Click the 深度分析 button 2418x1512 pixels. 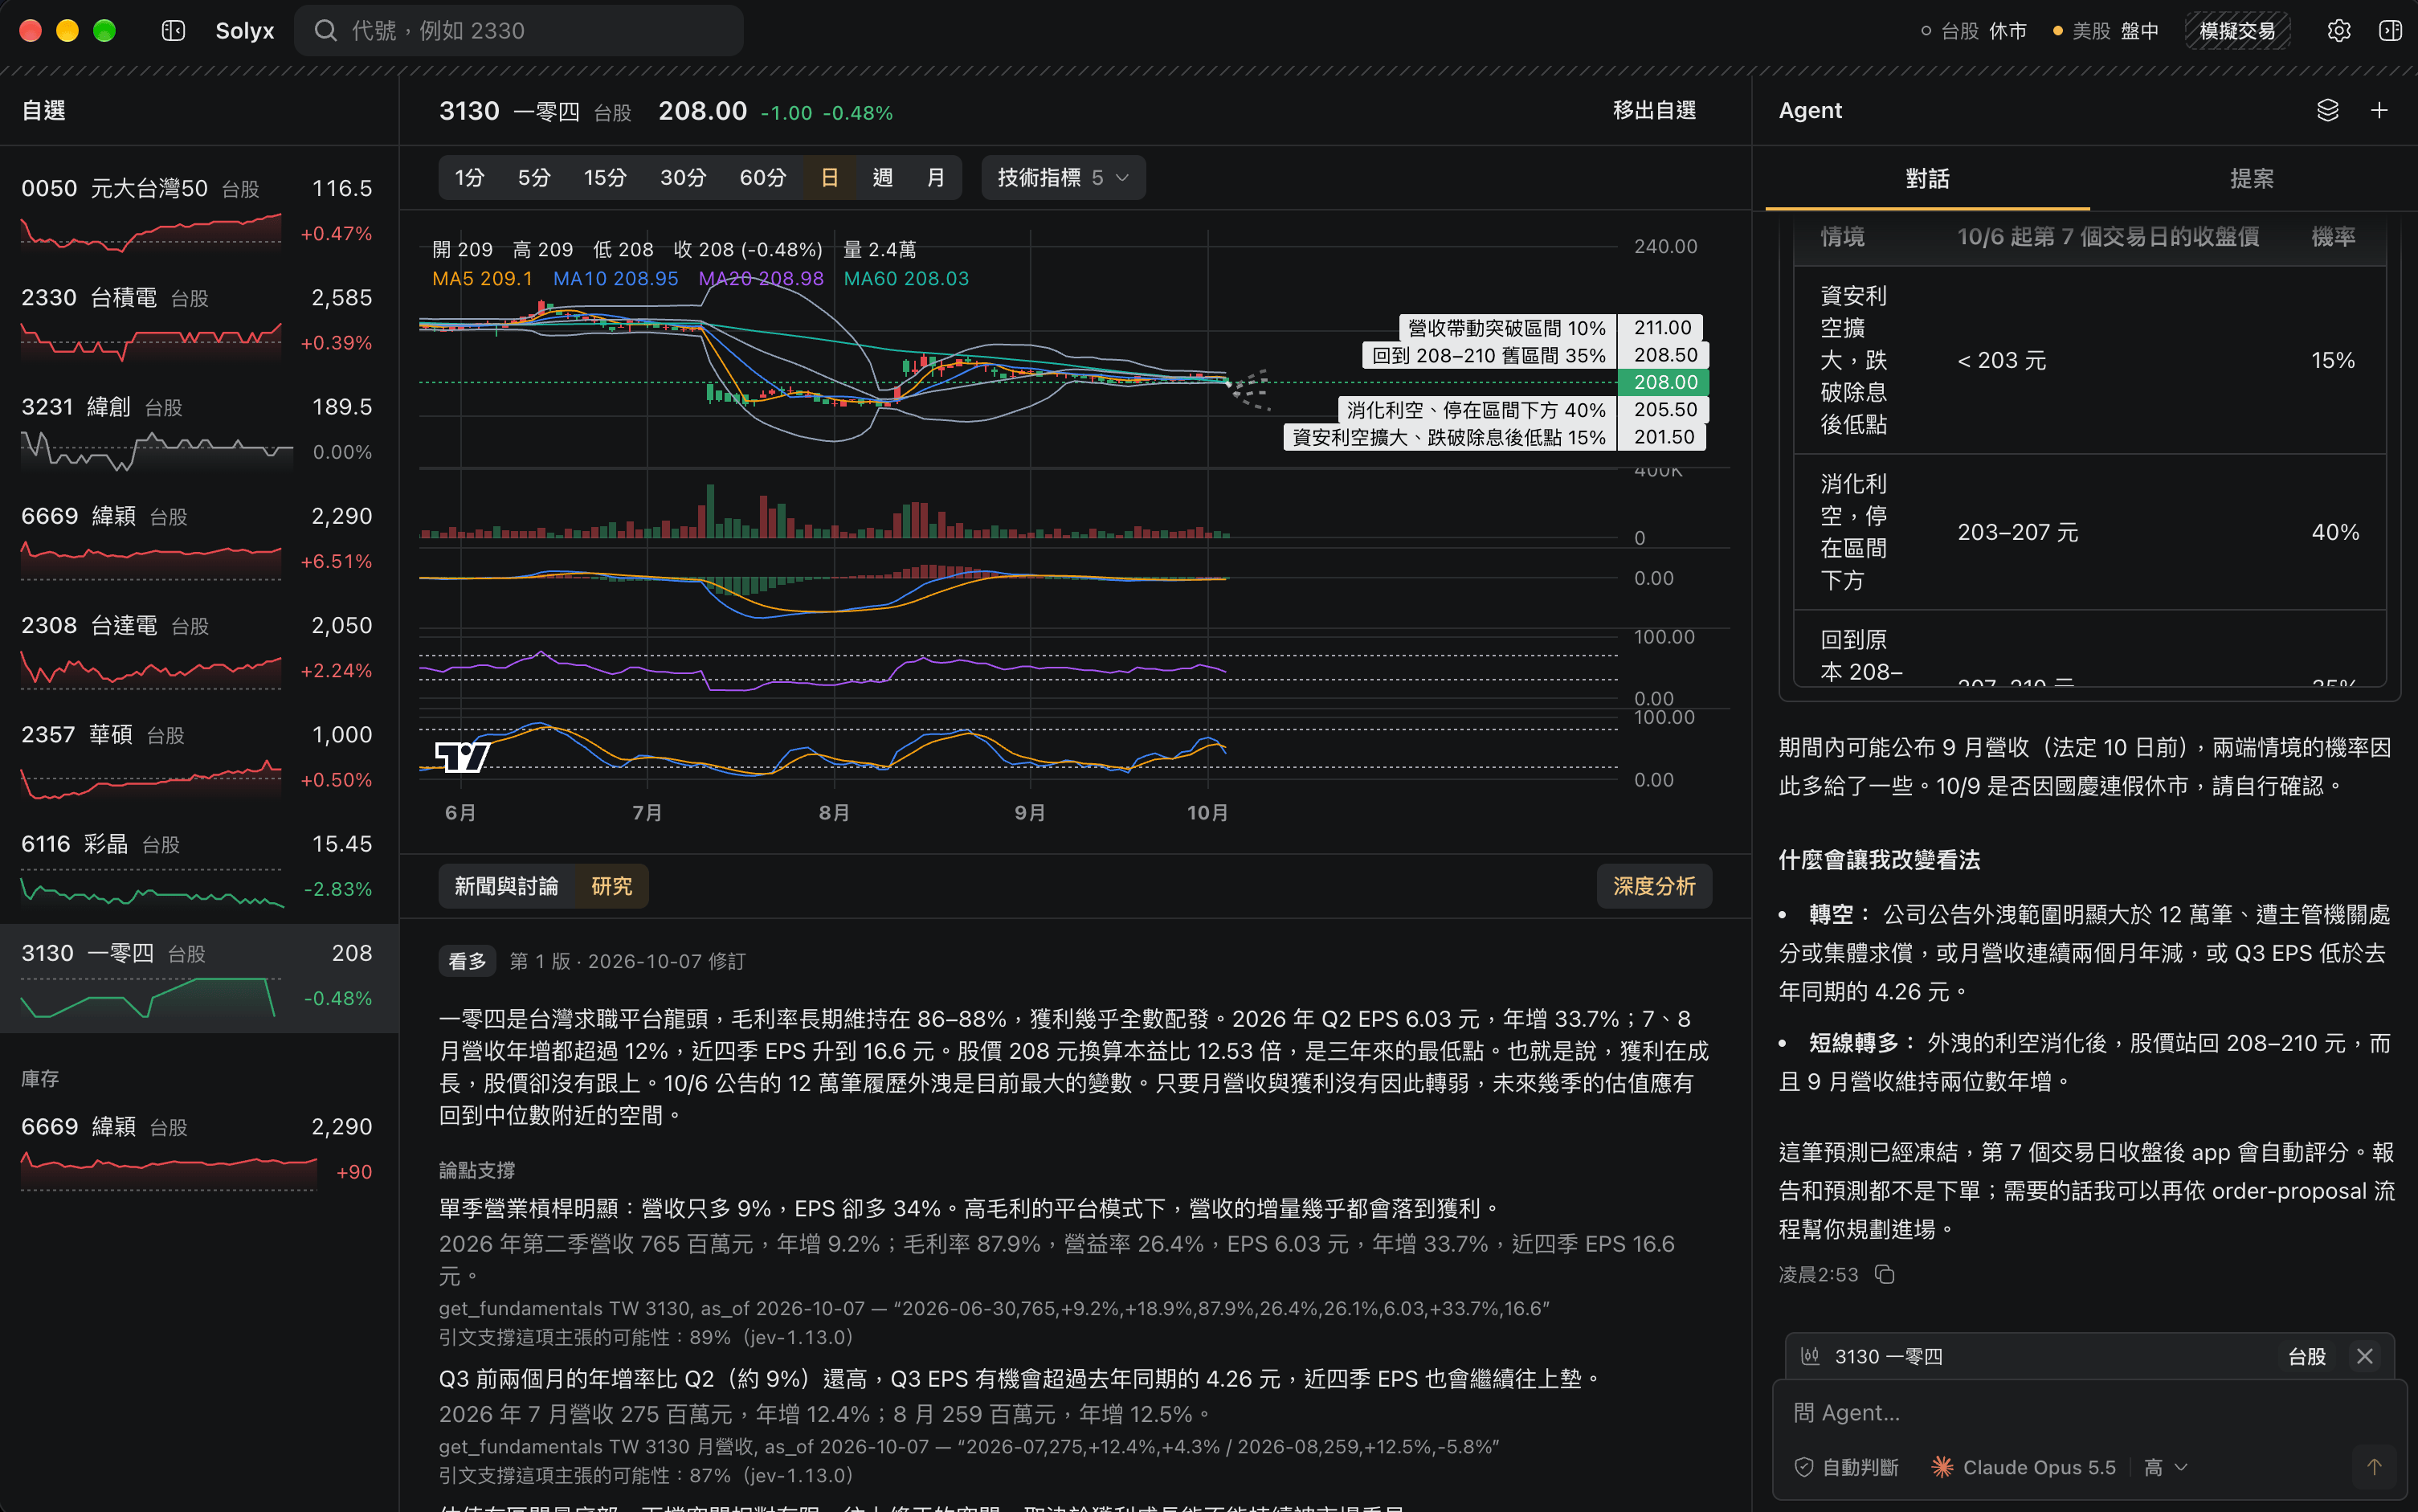pos(1654,886)
